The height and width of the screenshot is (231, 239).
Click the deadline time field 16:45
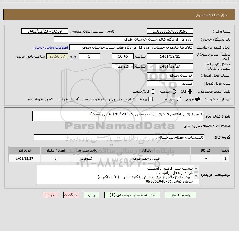(123, 56)
